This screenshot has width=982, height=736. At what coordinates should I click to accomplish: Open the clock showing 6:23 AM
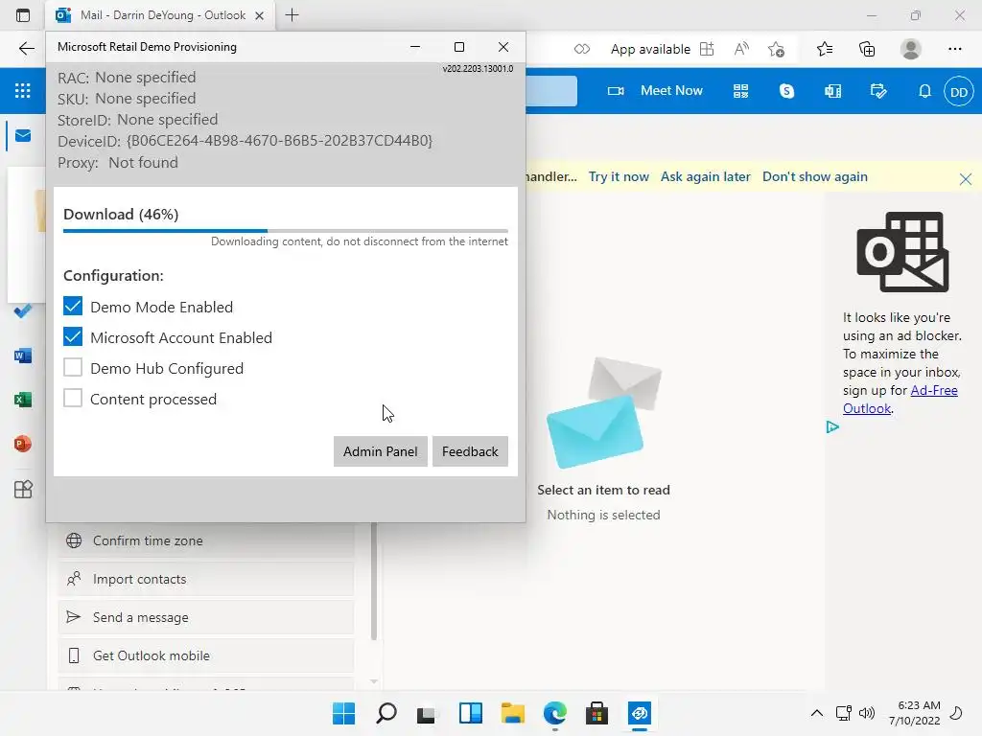[x=915, y=713]
